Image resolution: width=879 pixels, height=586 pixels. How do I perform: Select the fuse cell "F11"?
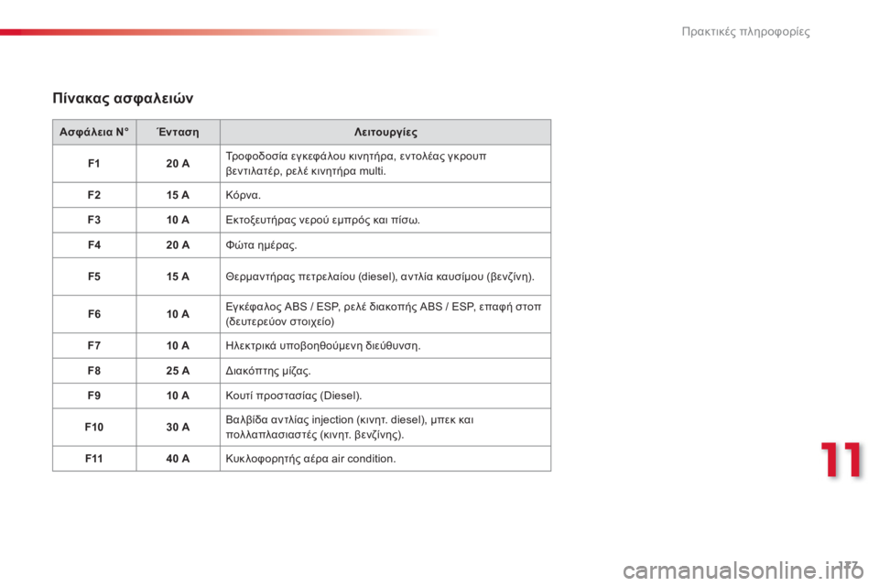pyautogui.click(x=94, y=459)
